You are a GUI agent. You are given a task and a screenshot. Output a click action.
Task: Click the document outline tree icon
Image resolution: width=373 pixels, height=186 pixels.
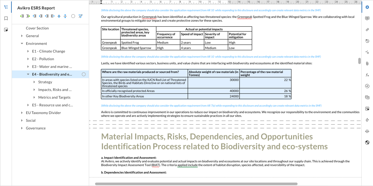pyautogui.click(x=6, y=7)
